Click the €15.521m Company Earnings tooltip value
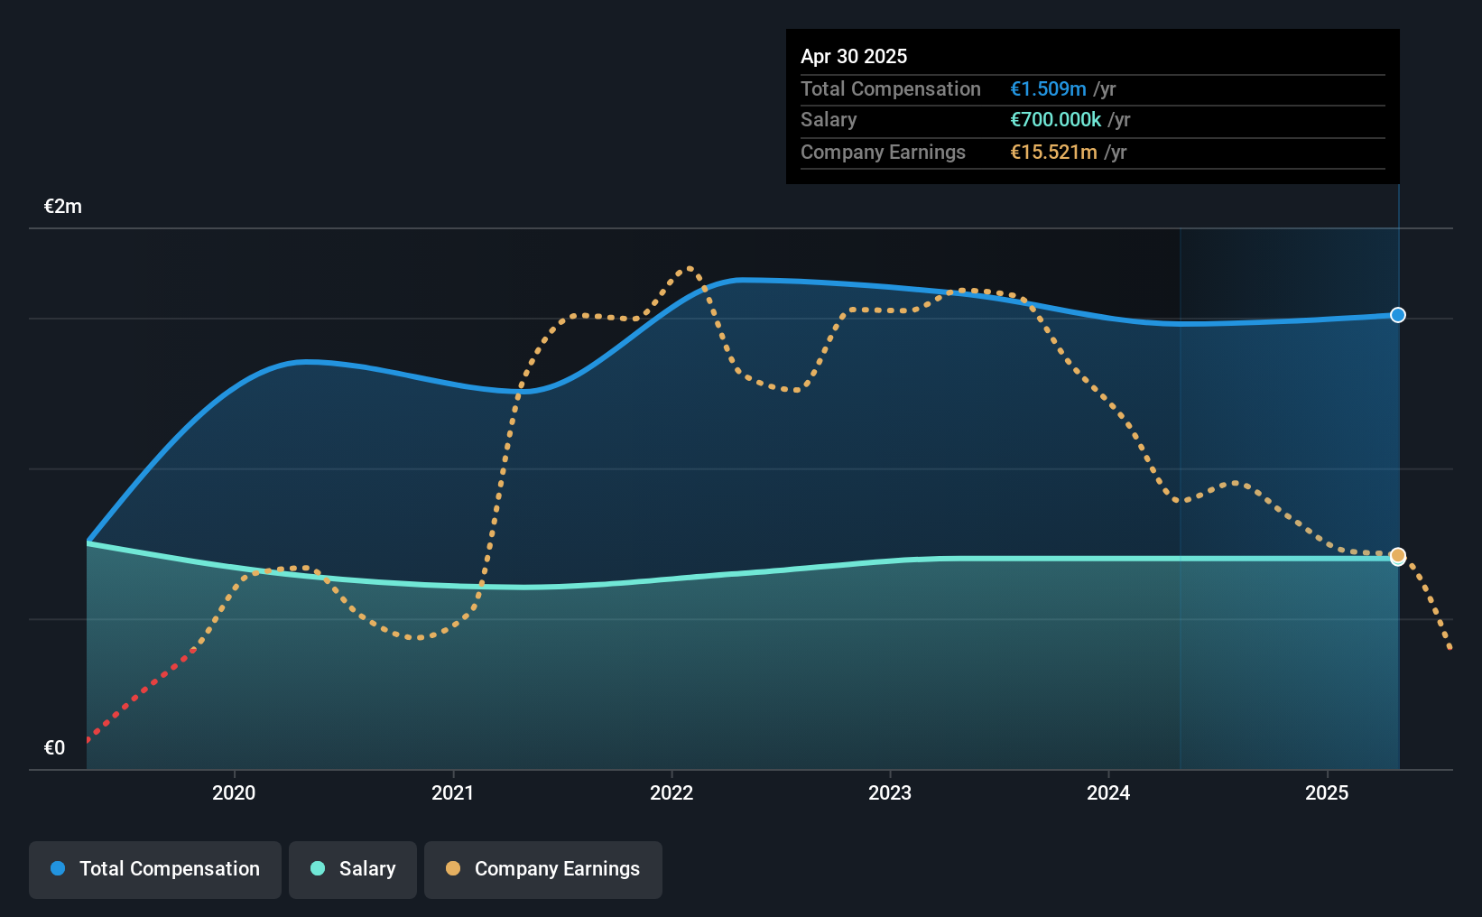The height and width of the screenshot is (917, 1482). [1053, 152]
